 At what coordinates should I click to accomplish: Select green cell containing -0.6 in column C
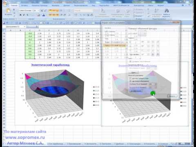coord(30,33)
